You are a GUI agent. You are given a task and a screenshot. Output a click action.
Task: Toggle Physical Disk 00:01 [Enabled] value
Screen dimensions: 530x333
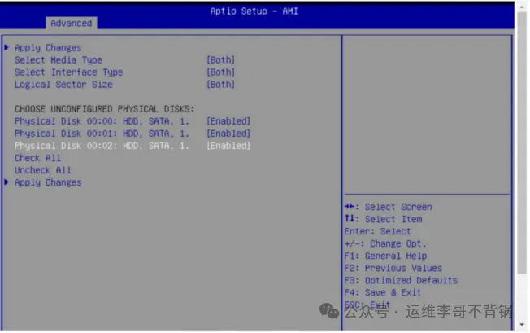(228, 134)
